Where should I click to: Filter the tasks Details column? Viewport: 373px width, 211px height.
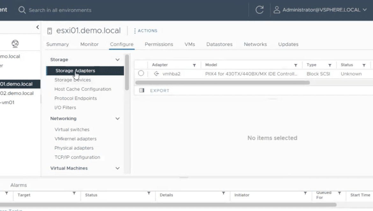(x=223, y=193)
